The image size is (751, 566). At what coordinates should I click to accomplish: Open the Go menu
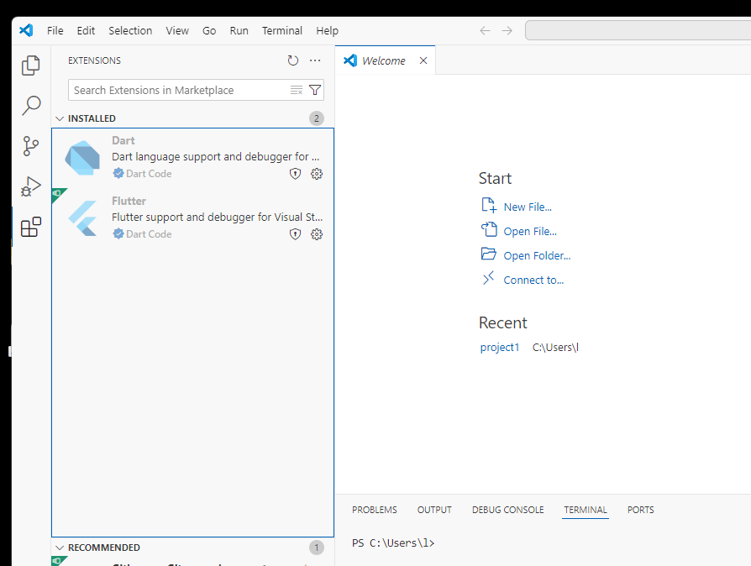pos(209,30)
